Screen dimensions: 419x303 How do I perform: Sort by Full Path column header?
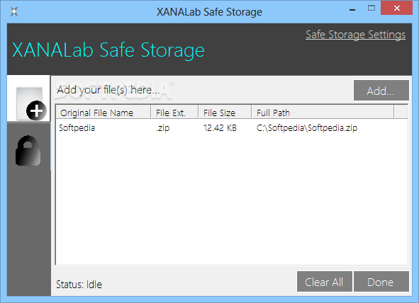(x=323, y=113)
